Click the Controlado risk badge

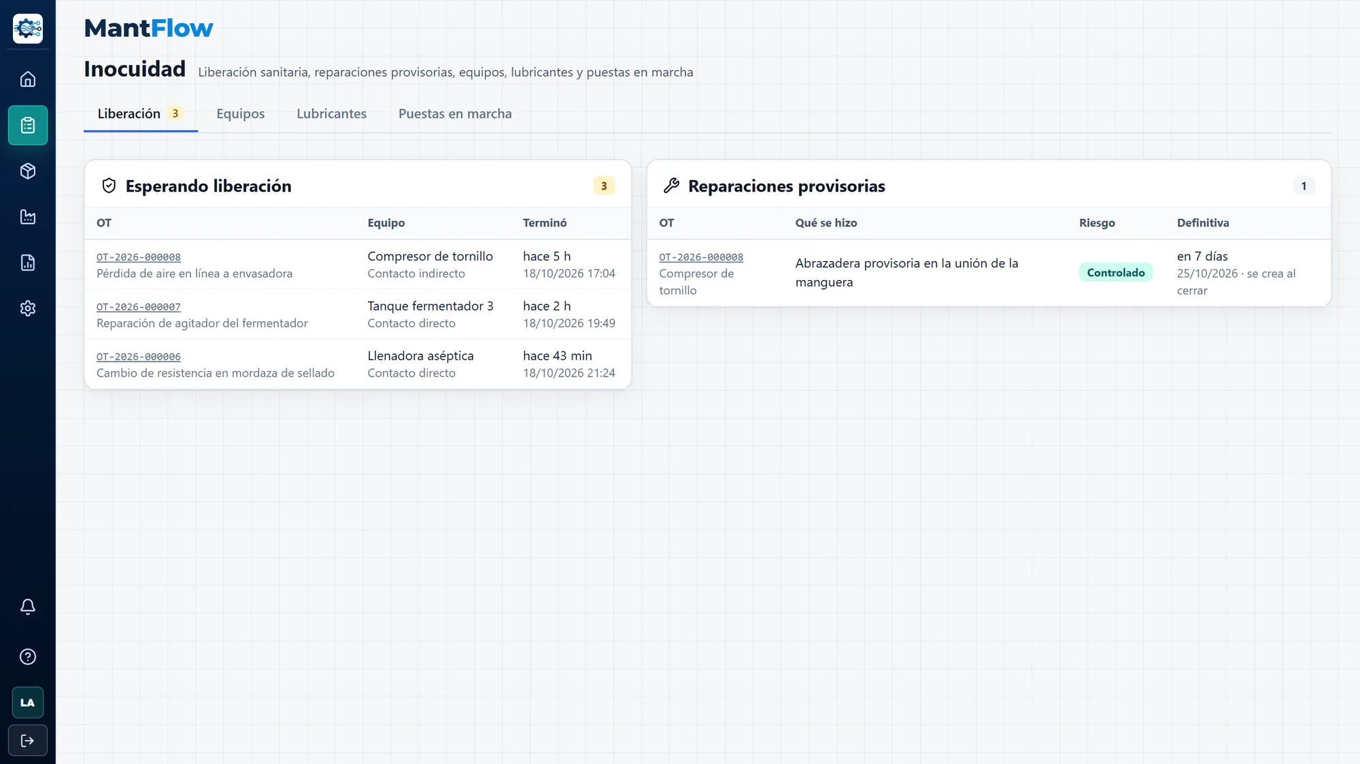coord(1116,273)
